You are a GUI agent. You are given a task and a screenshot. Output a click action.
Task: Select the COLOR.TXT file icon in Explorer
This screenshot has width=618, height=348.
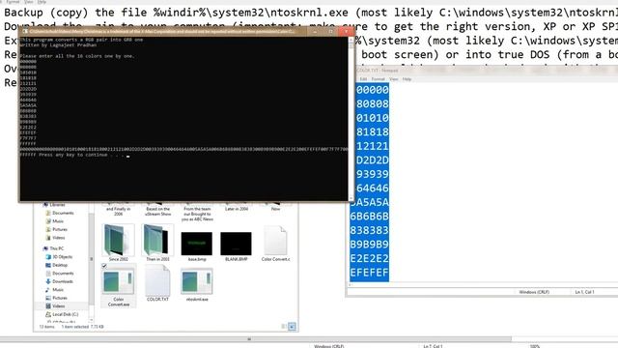[157, 281]
